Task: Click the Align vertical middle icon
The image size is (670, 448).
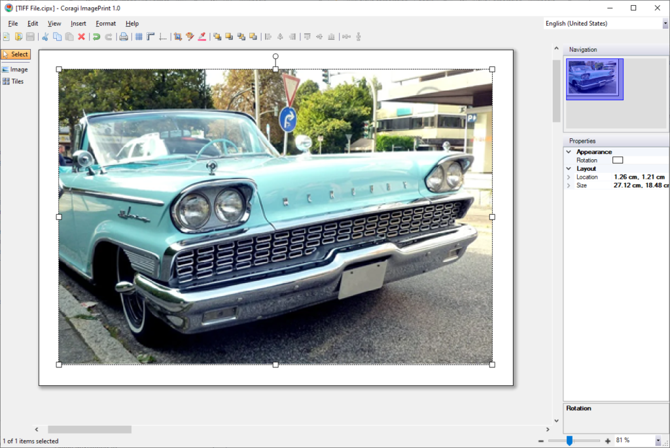Action: (x=319, y=37)
